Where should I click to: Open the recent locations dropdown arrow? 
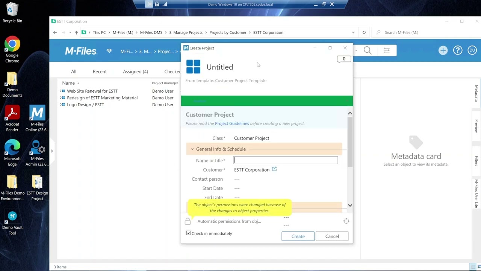[x=70, y=32]
